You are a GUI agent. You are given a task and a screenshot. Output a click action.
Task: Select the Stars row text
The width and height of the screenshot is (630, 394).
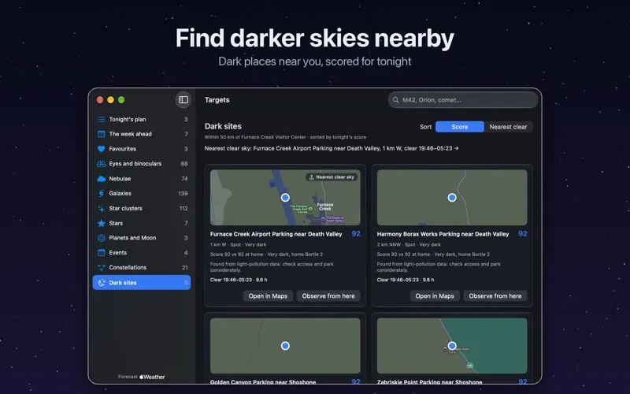(x=116, y=223)
